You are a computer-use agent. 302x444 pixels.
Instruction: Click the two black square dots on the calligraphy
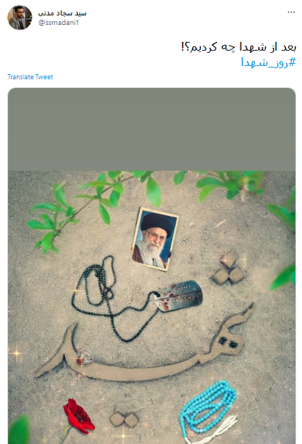pyautogui.click(x=228, y=343)
